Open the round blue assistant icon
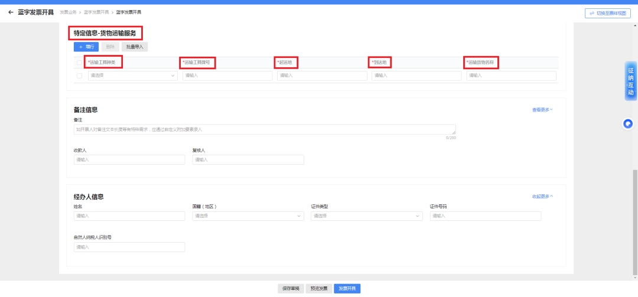Image resolution: width=638 pixels, height=297 pixels. 628,123
